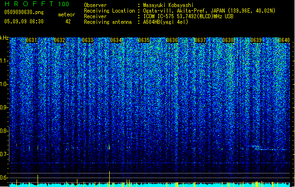Click the HROFFT 1.0.0 title text

click(x=37, y=4)
